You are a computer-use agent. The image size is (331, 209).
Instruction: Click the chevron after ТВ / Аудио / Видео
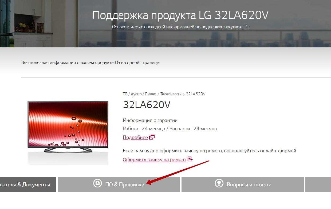pos(158,94)
